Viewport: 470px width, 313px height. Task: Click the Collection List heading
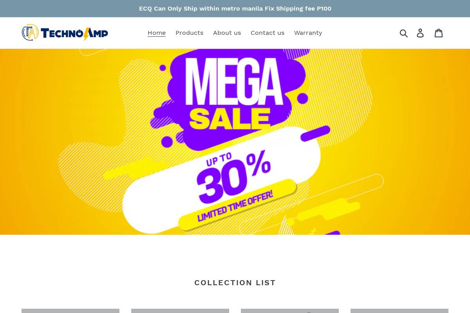235,282
